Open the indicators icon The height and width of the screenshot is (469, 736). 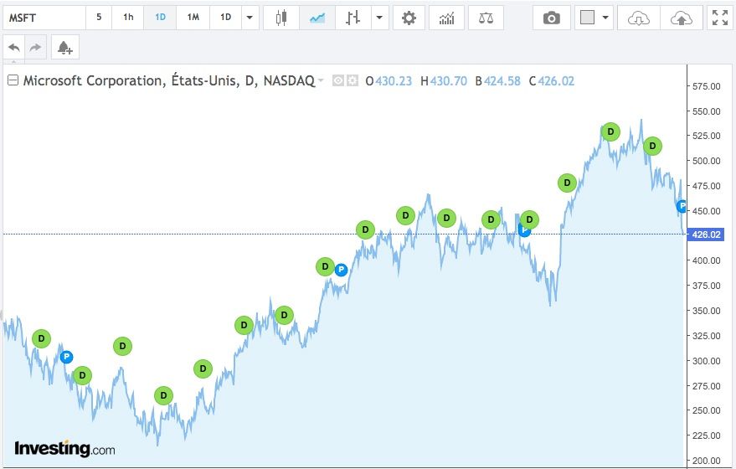[447, 18]
